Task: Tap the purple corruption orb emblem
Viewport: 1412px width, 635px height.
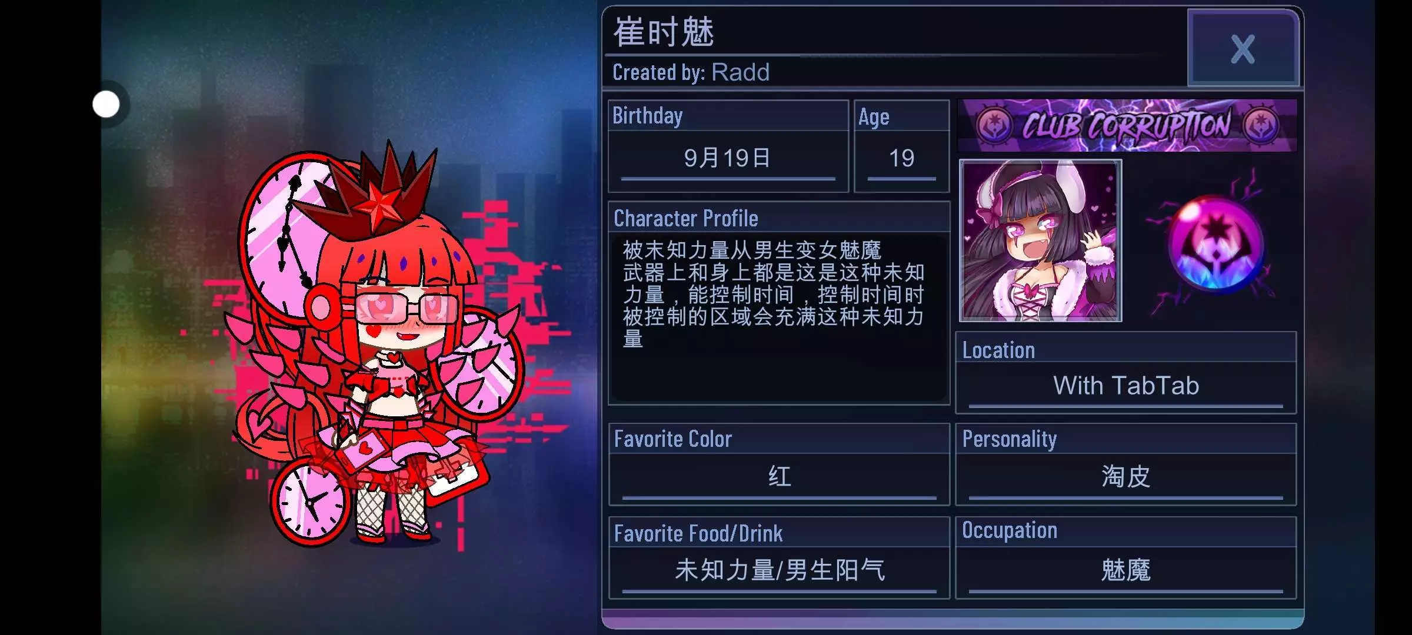Action: coord(1215,242)
